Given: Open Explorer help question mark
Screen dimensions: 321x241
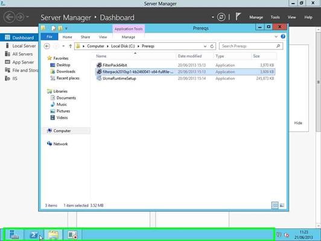Looking at the screenshot, I should pyautogui.click(x=283, y=37).
